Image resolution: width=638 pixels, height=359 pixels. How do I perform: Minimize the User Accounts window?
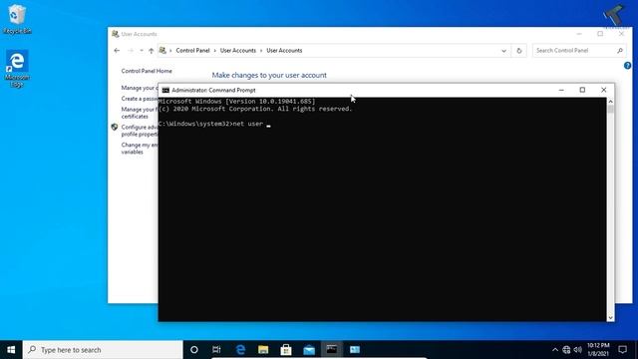579,34
